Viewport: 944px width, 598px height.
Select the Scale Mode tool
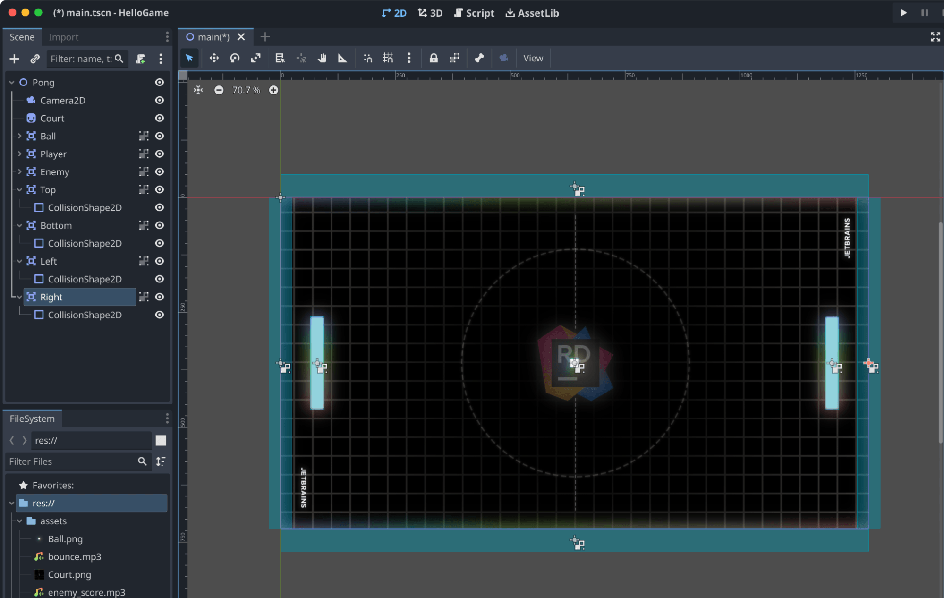point(255,58)
